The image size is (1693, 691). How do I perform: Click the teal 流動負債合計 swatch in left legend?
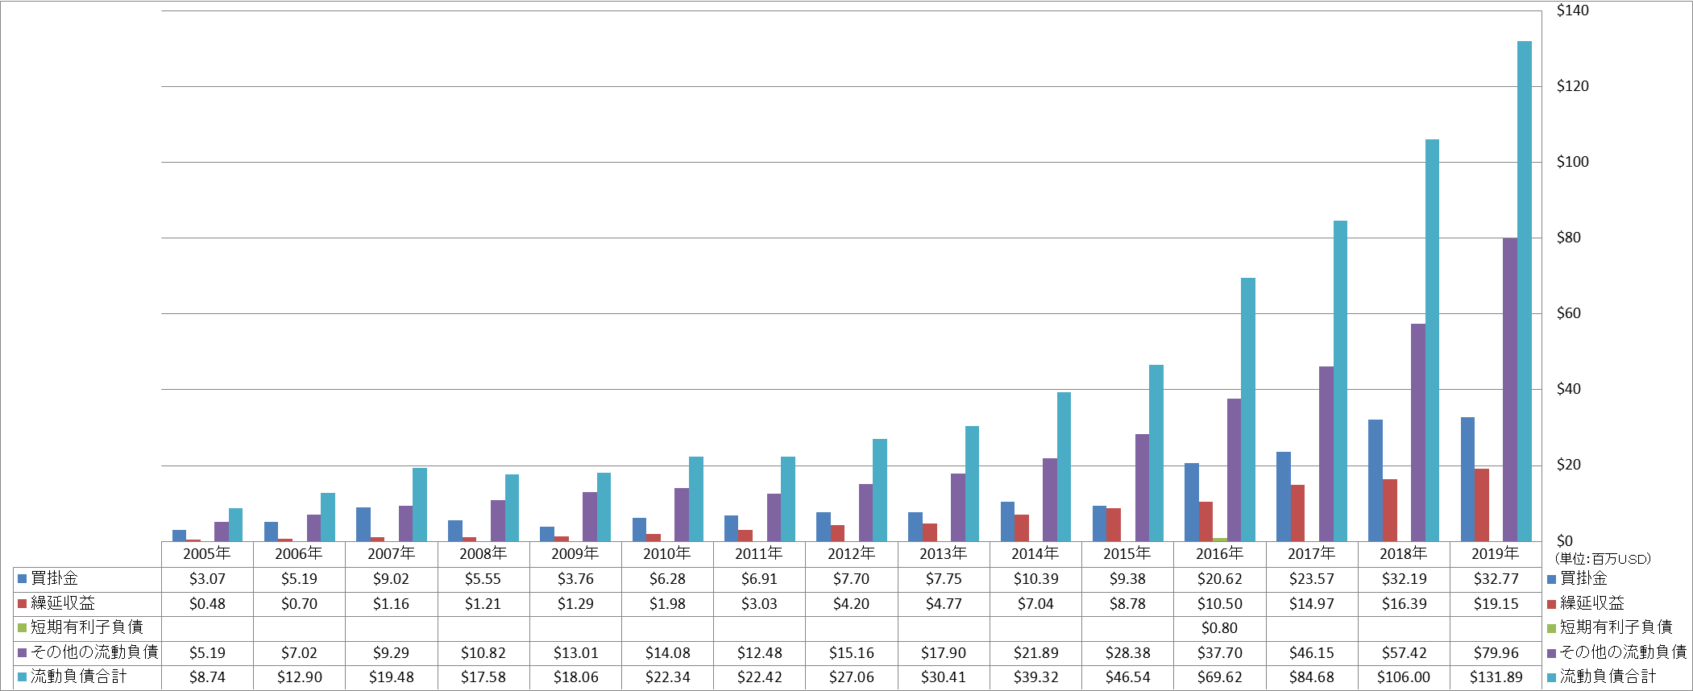[23, 677]
